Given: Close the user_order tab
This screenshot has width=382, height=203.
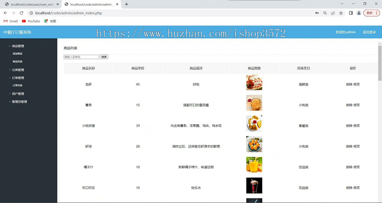Looking at the screenshot, I should pyautogui.click(x=58, y=4).
